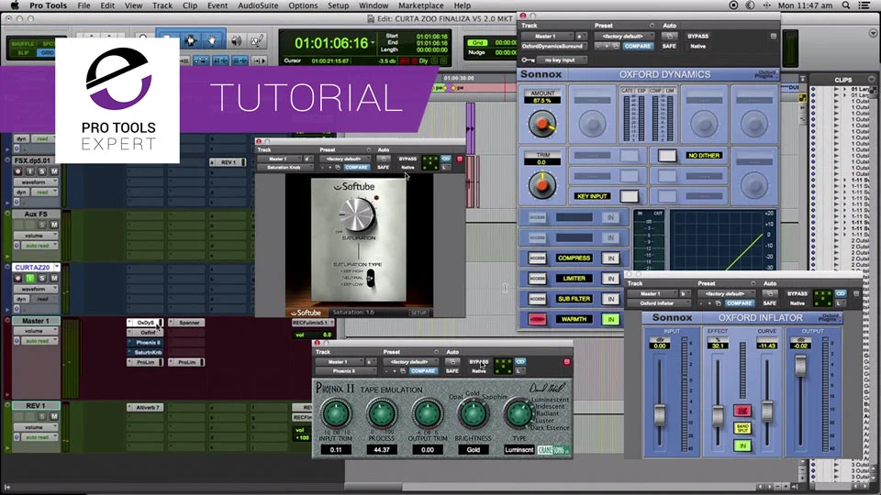881x495 pixels.
Task: Disable the WARMTH section IN button
Action: (x=611, y=319)
